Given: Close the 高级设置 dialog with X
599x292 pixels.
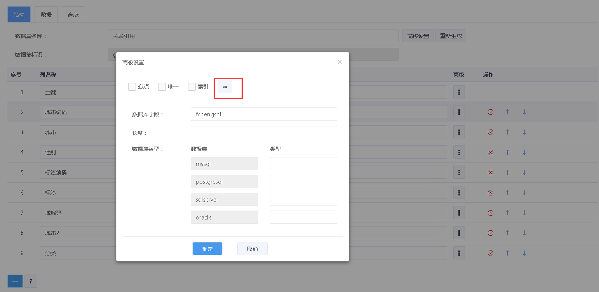Looking at the screenshot, I should [x=340, y=62].
